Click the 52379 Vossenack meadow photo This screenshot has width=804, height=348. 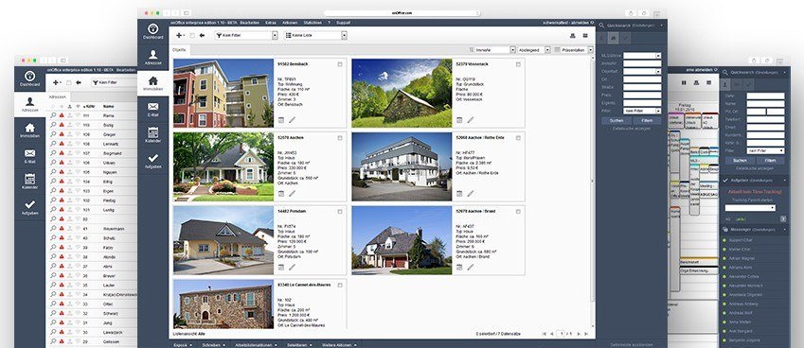point(402,93)
